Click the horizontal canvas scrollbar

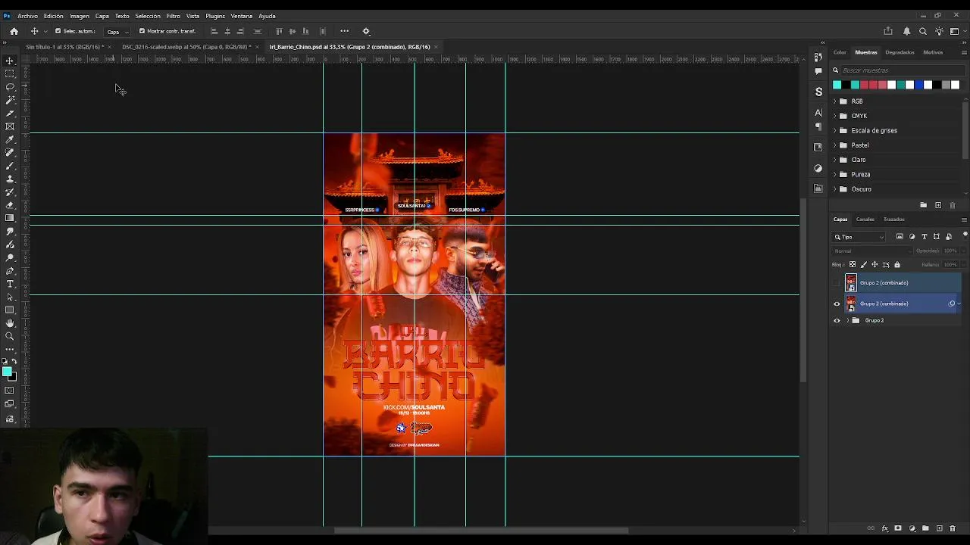pyautogui.click(x=481, y=530)
